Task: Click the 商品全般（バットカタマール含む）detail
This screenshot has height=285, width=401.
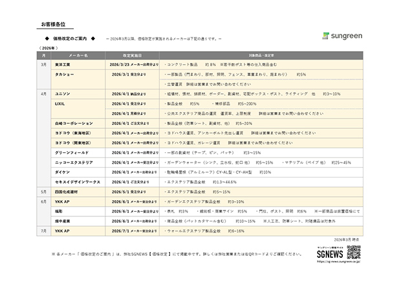Action: tap(250, 222)
